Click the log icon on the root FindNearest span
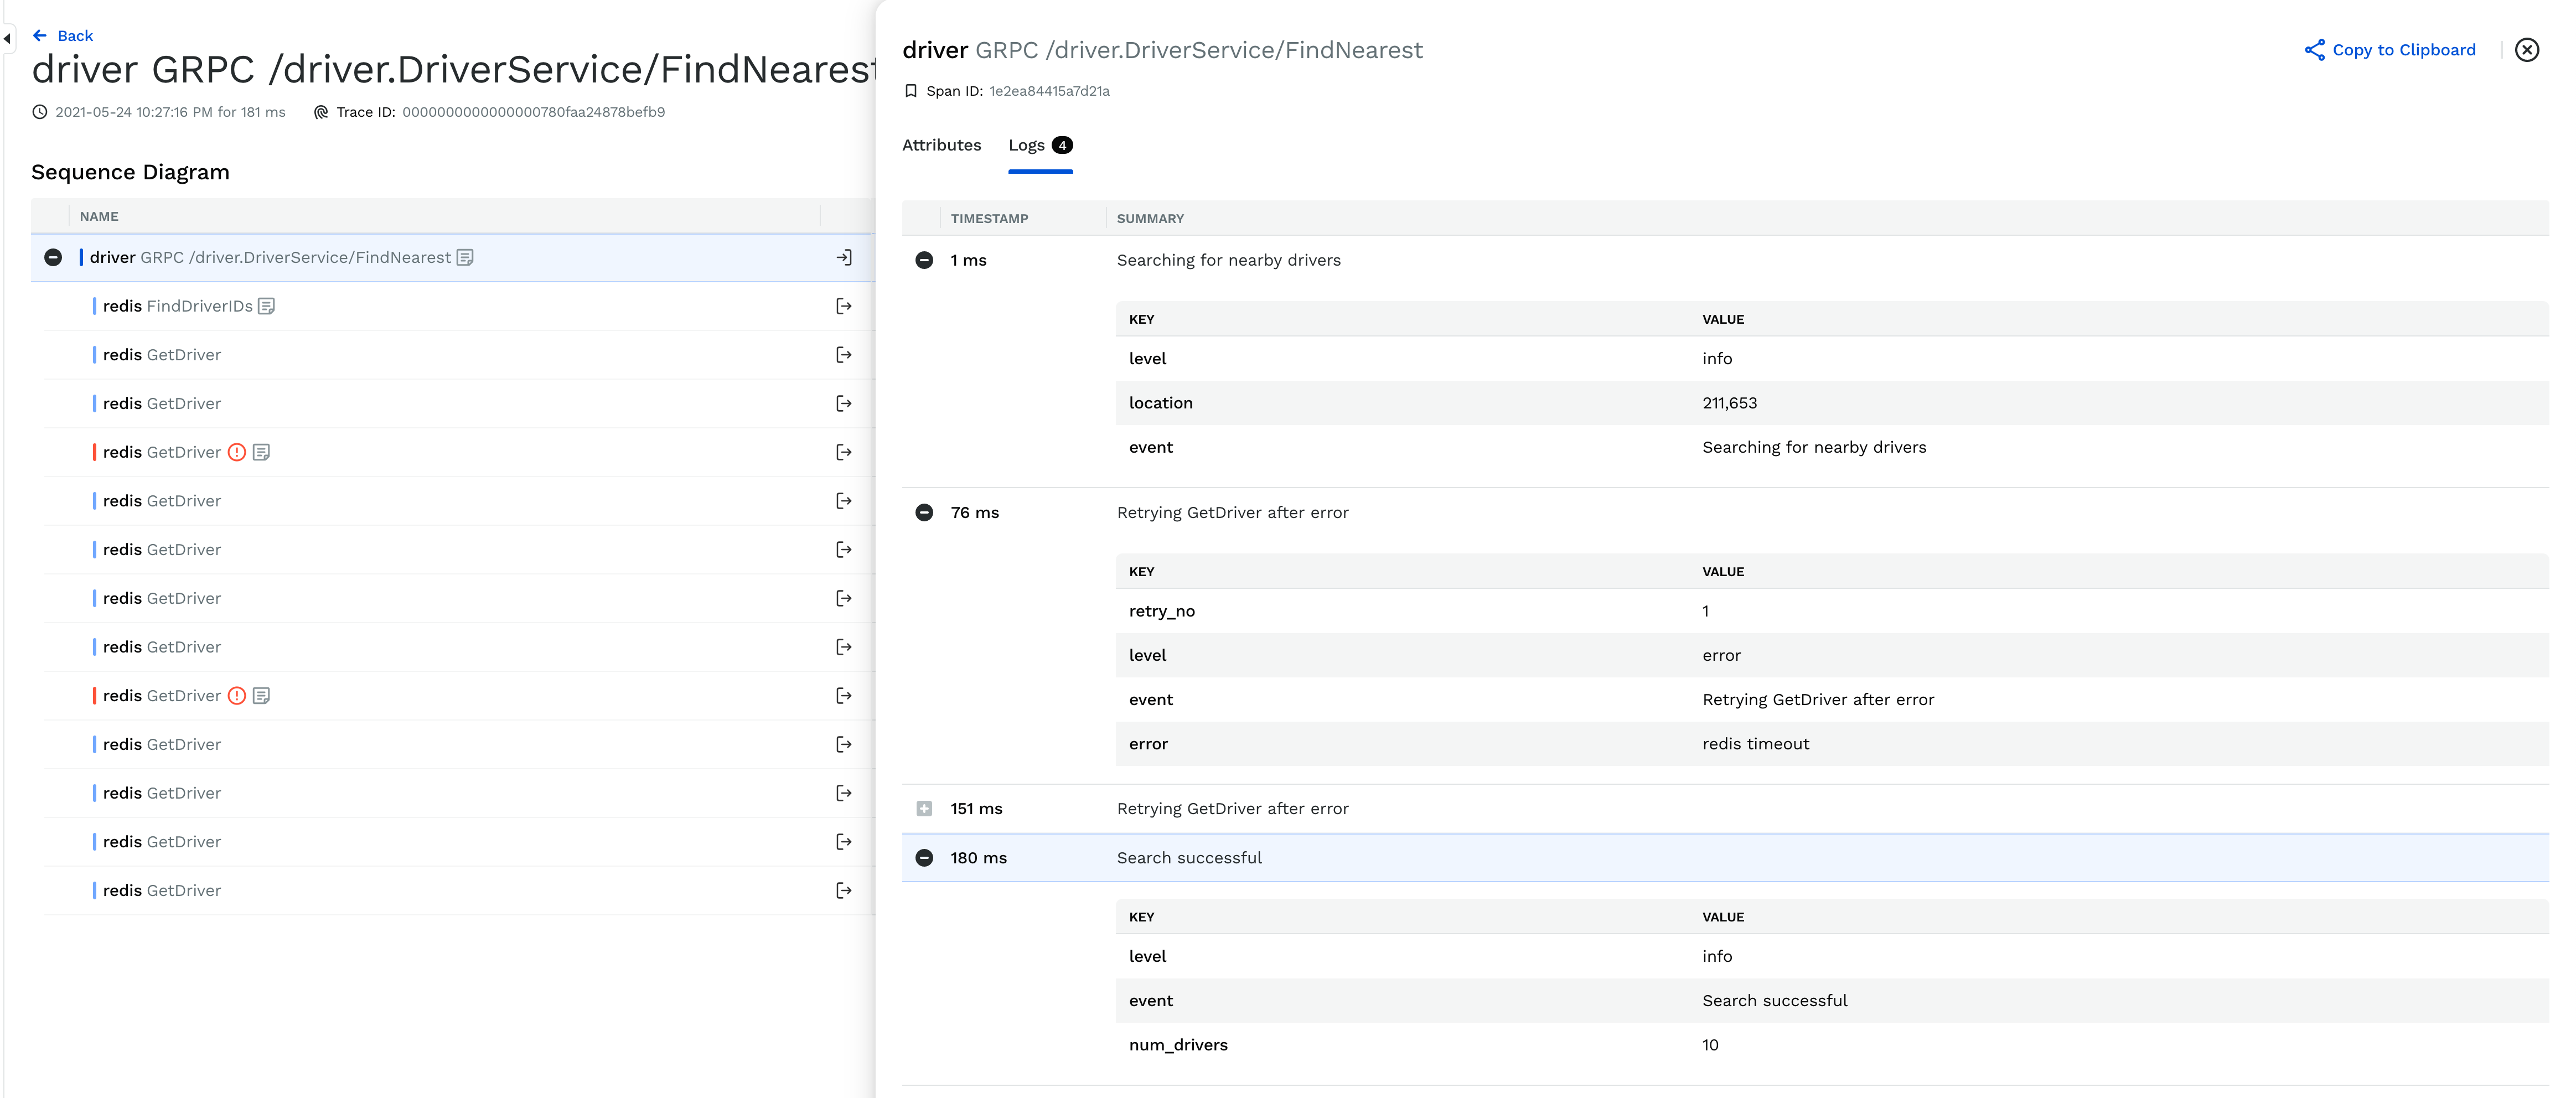The width and height of the screenshot is (2576, 1098). (465, 257)
